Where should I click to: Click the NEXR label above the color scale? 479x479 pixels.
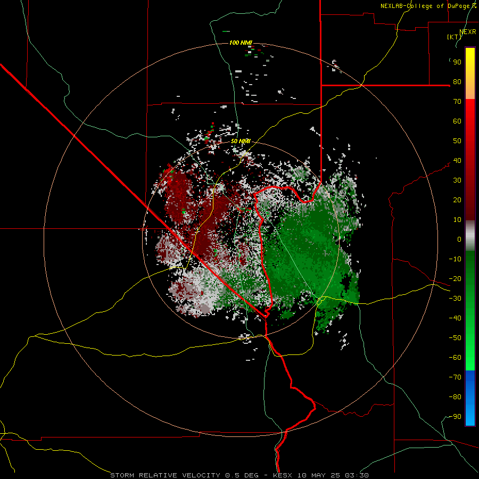click(x=468, y=32)
